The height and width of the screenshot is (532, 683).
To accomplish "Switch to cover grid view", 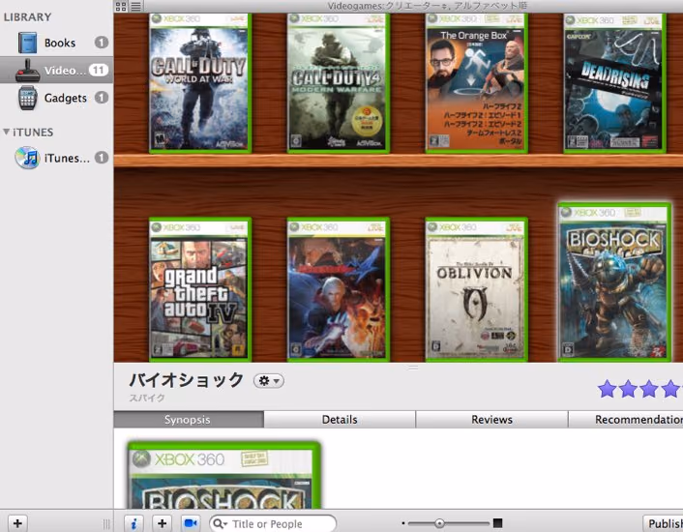I will tap(121, 6).
